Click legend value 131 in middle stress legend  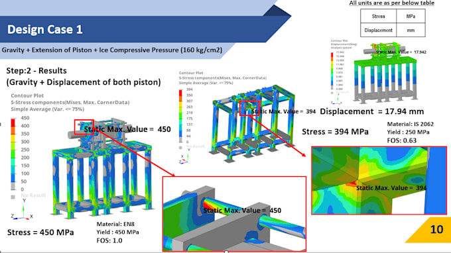coord(189,125)
